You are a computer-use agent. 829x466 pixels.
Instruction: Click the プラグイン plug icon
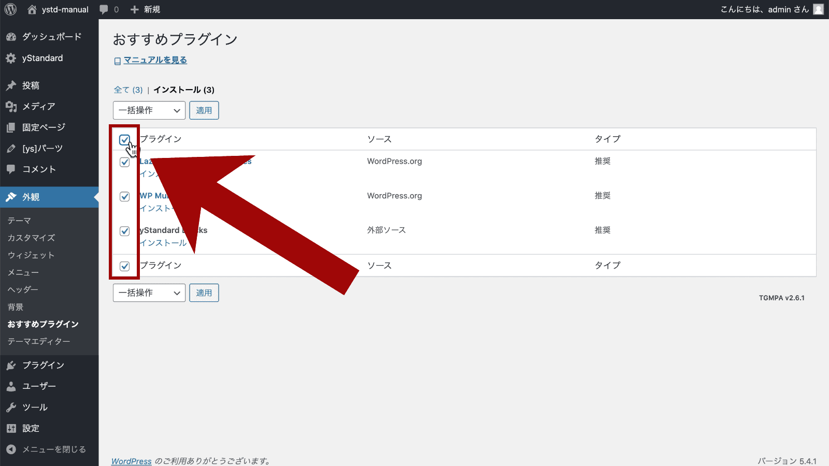[x=11, y=365]
